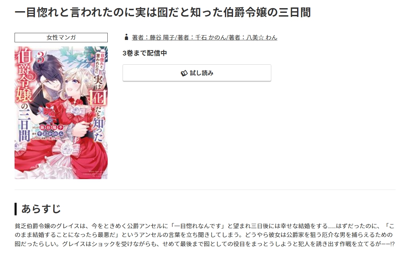
Task: Click the synopsis paragraph beginning 貧乏伯爵令嬢
Action: (205, 235)
